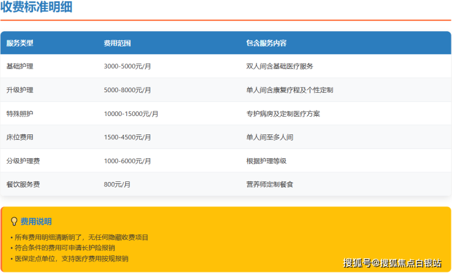Click the 1000-6000元/月 price cell
The width and height of the screenshot is (452, 273).
click(x=128, y=161)
